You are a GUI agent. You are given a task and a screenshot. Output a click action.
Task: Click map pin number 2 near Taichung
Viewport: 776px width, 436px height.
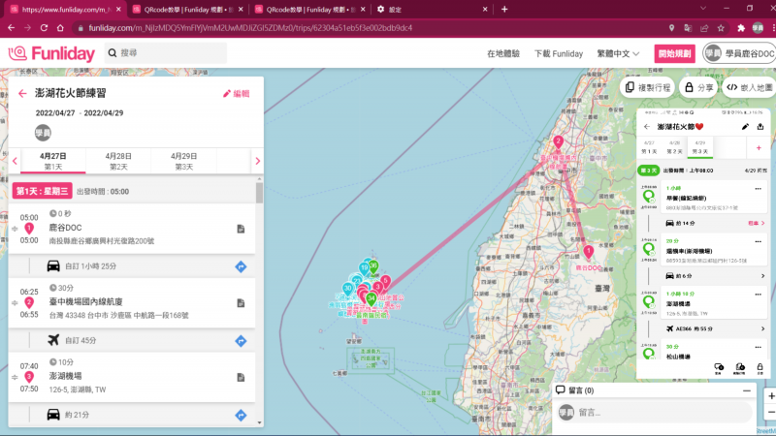558,143
